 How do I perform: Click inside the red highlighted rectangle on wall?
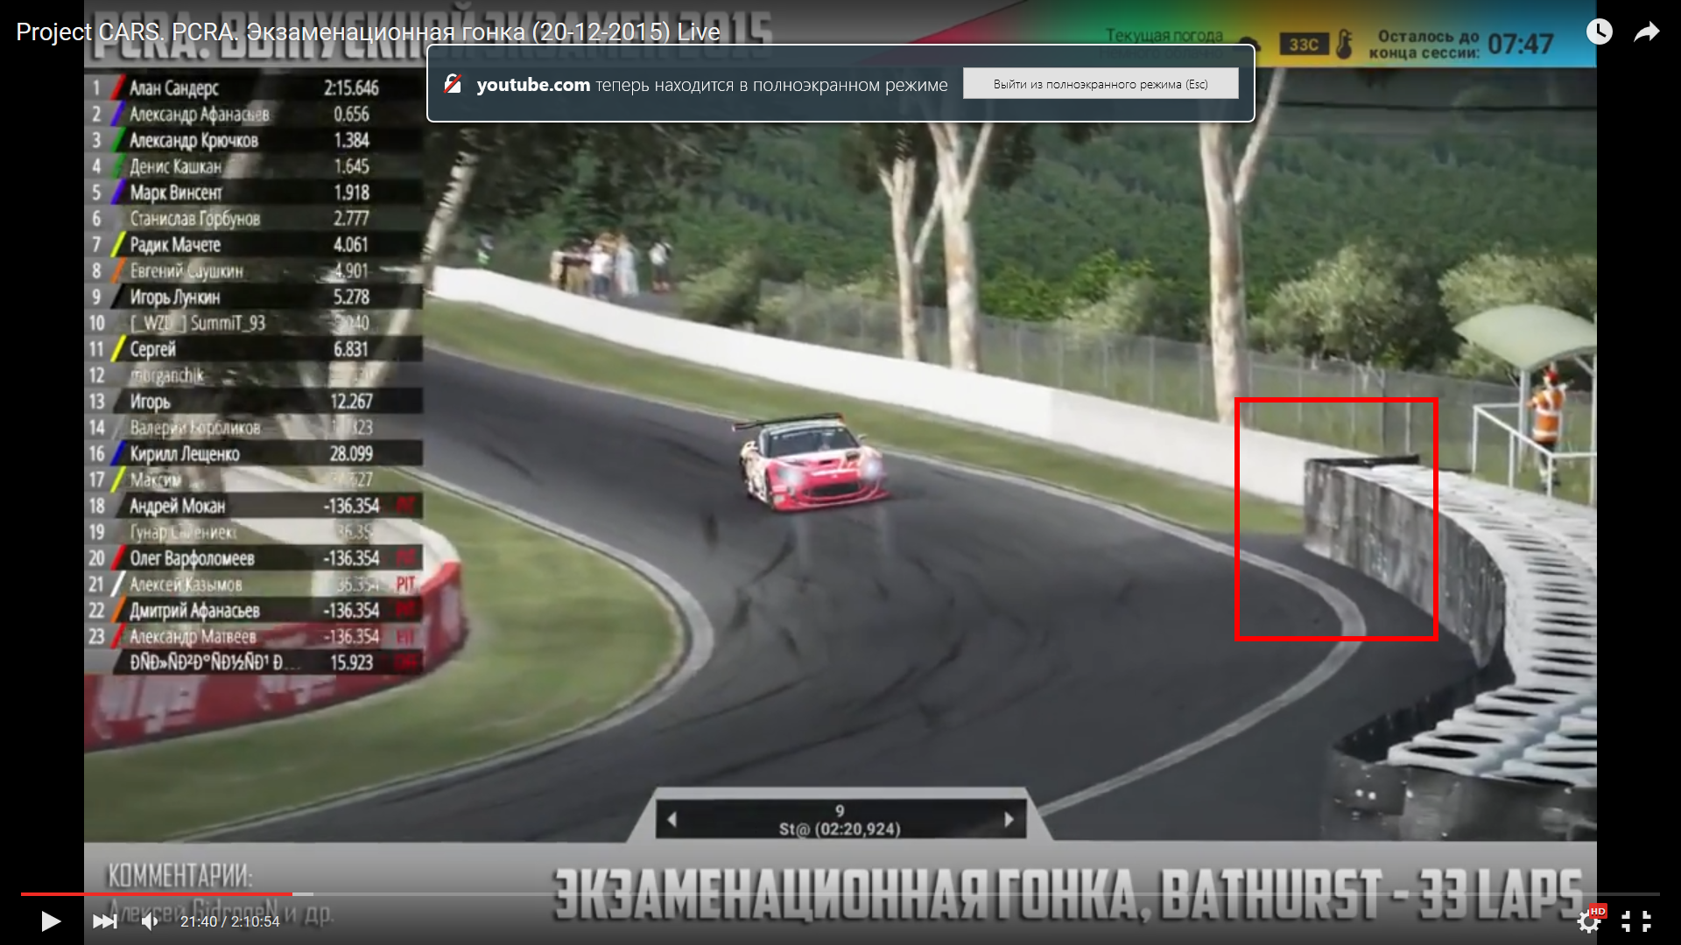point(1335,519)
